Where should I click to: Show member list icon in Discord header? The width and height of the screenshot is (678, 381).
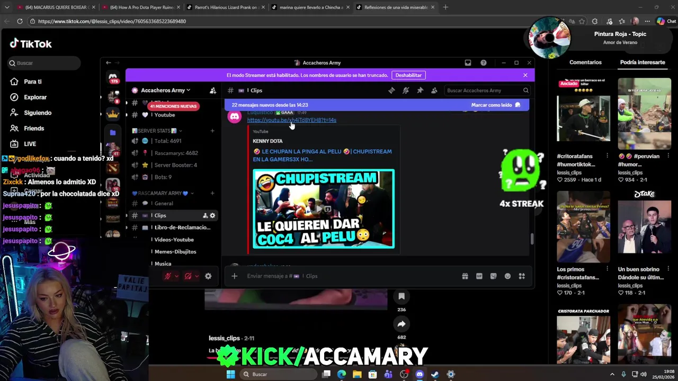[434, 90]
